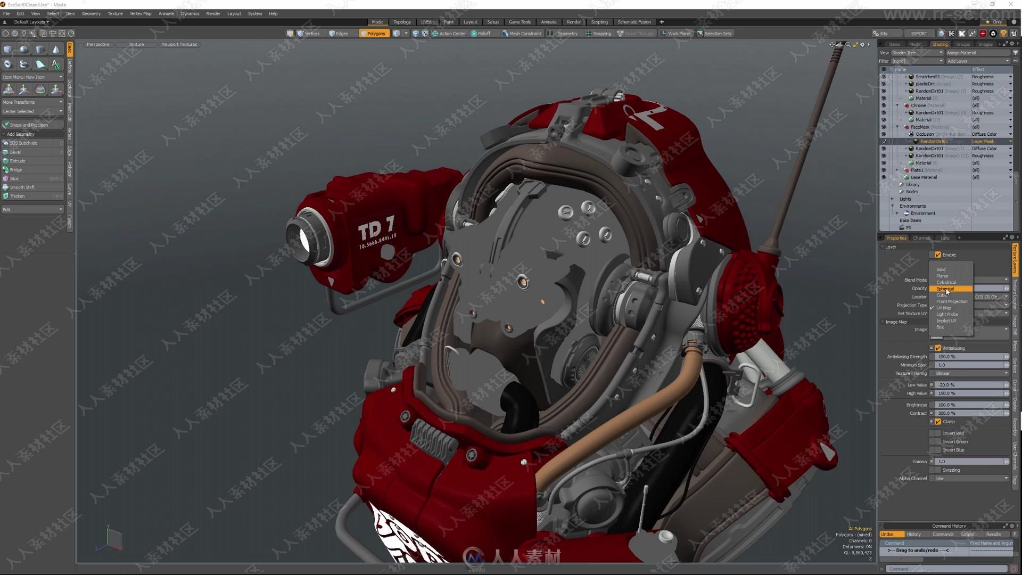This screenshot has height=575, width=1022.
Task: Open the Add Layer dropdown
Action: point(977,61)
